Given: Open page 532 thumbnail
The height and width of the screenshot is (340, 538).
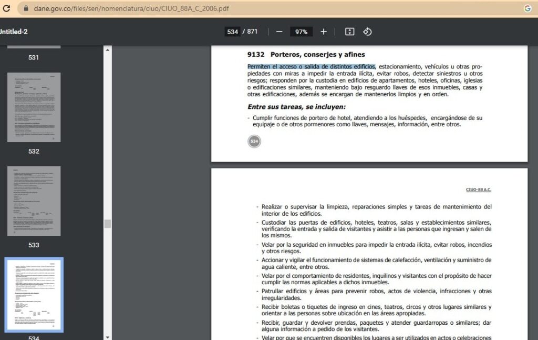Looking at the screenshot, I should [x=34, y=107].
